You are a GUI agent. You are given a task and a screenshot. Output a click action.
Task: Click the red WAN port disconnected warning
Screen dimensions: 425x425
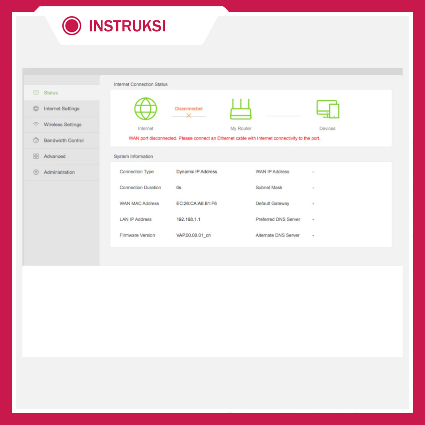click(x=225, y=139)
